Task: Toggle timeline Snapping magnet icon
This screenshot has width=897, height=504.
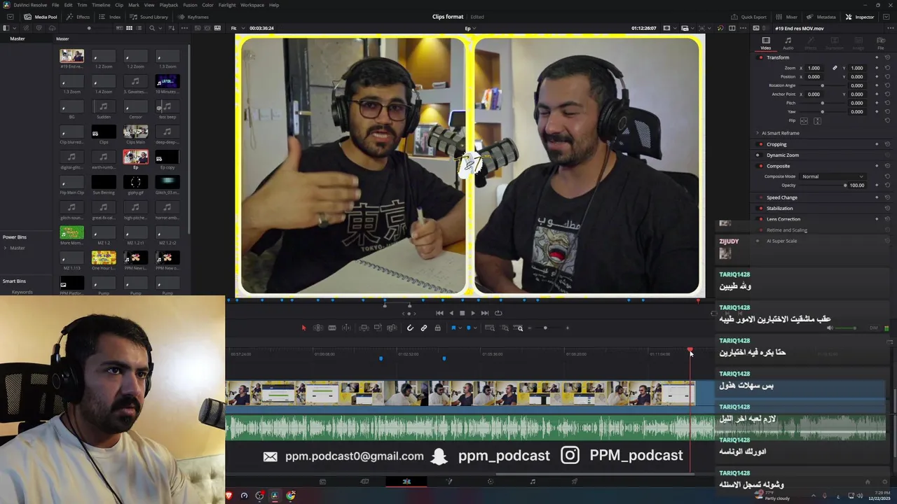Action: [410, 328]
